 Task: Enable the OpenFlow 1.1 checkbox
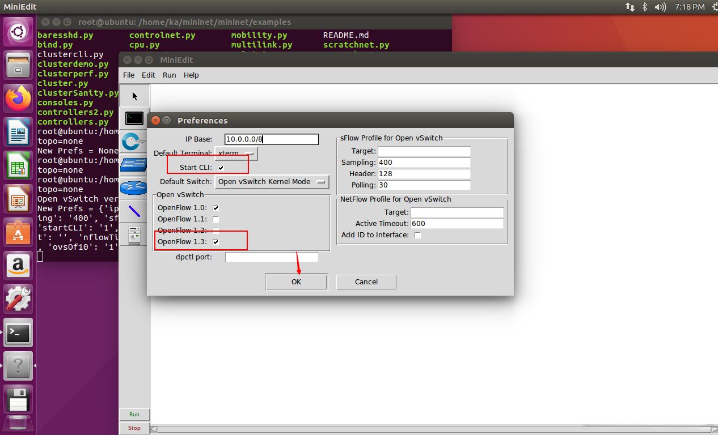[216, 219]
